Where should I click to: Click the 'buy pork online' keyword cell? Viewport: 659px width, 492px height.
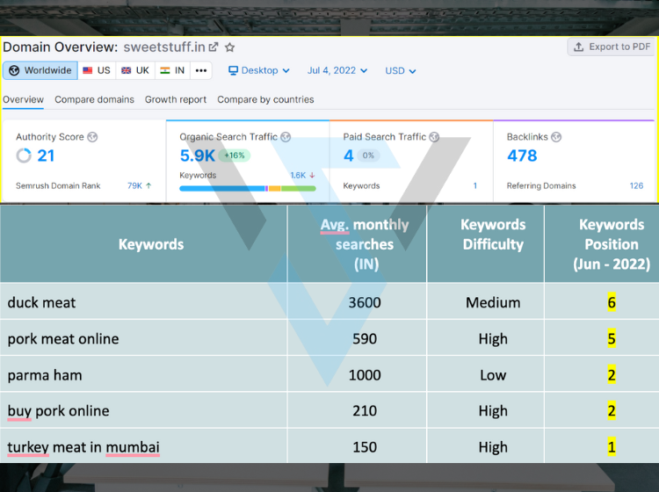(143, 410)
